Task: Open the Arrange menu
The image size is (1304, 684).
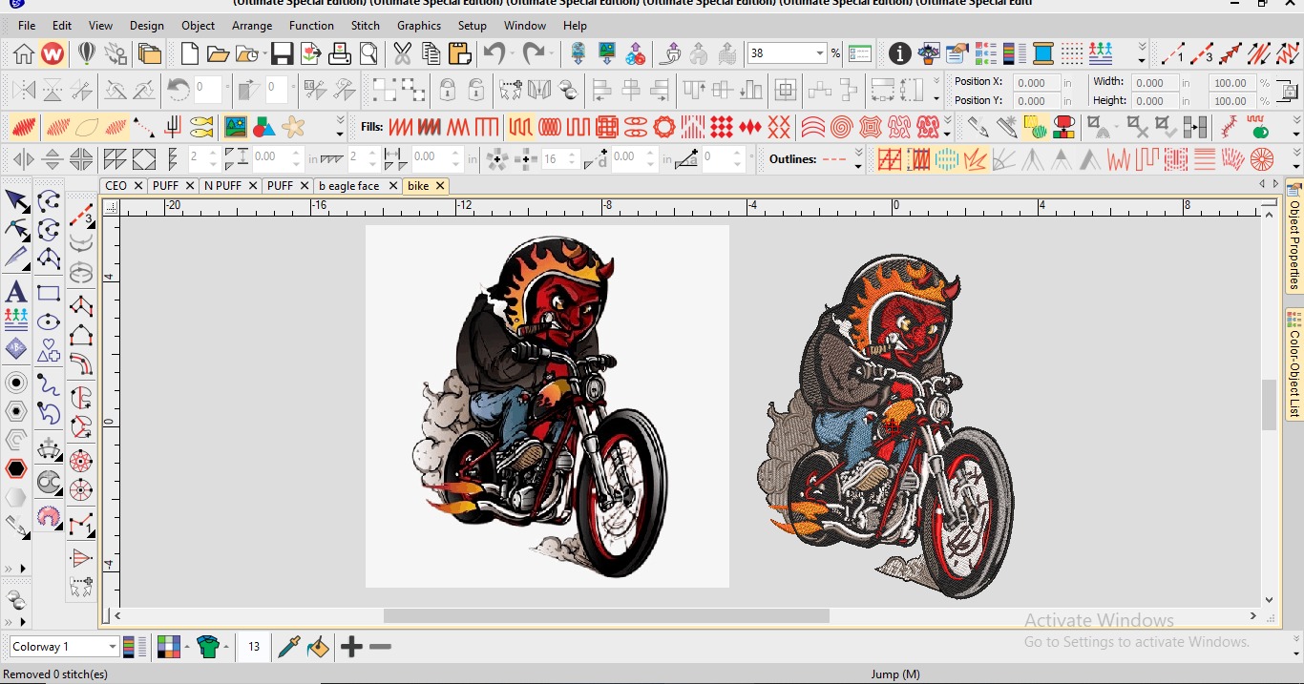Action: tap(252, 26)
